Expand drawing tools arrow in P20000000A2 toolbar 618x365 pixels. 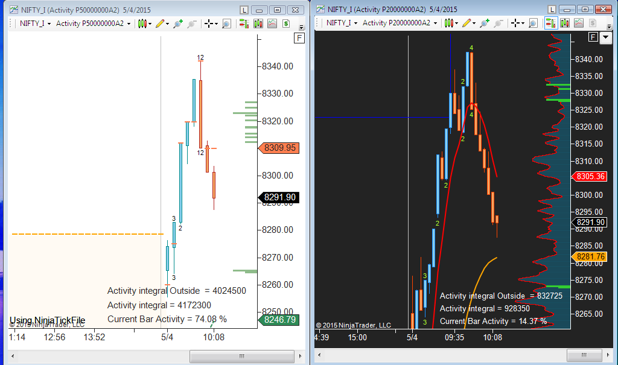pos(474,24)
